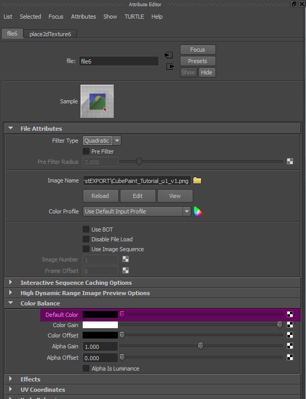Screen dimensions: 306x399
Task: Open the color management icon by Color Profile
Action: click(x=198, y=211)
